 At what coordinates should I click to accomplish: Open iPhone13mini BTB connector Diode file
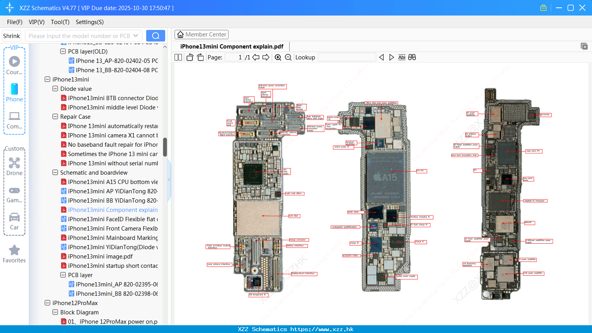[109, 98]
